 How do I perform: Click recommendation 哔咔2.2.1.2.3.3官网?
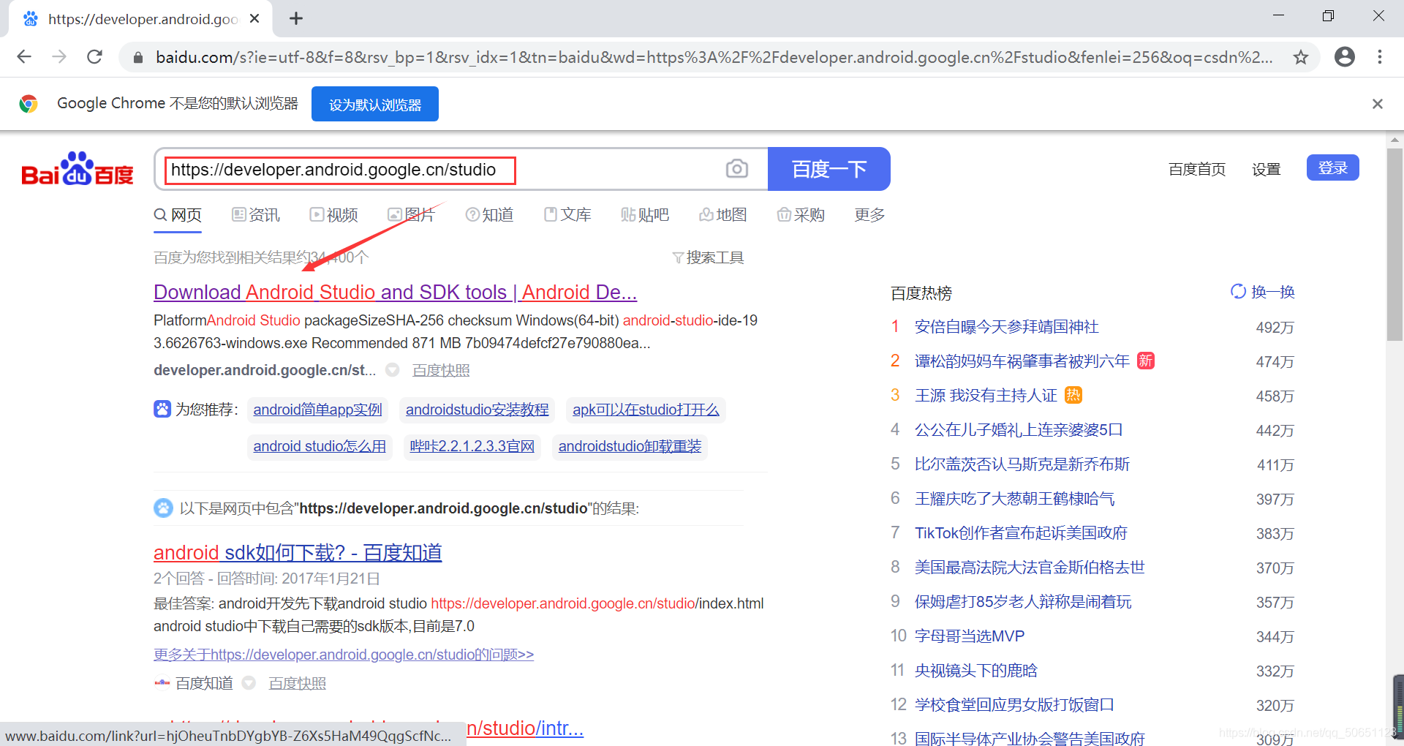pos(472,446)
